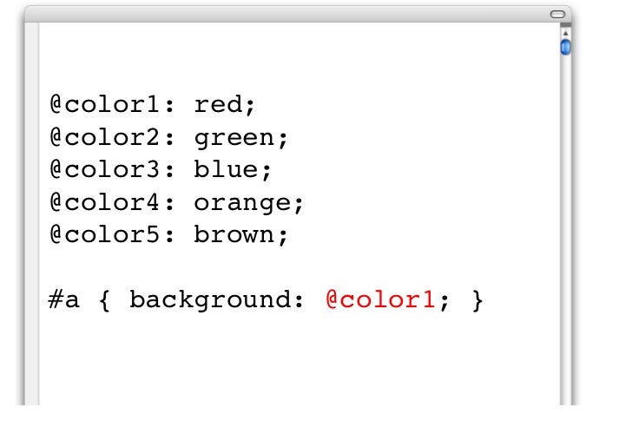This screenshot has width=632, height=447.
Task: Click the red highlighted @color1 reference
Action: [x=380, y=299]
